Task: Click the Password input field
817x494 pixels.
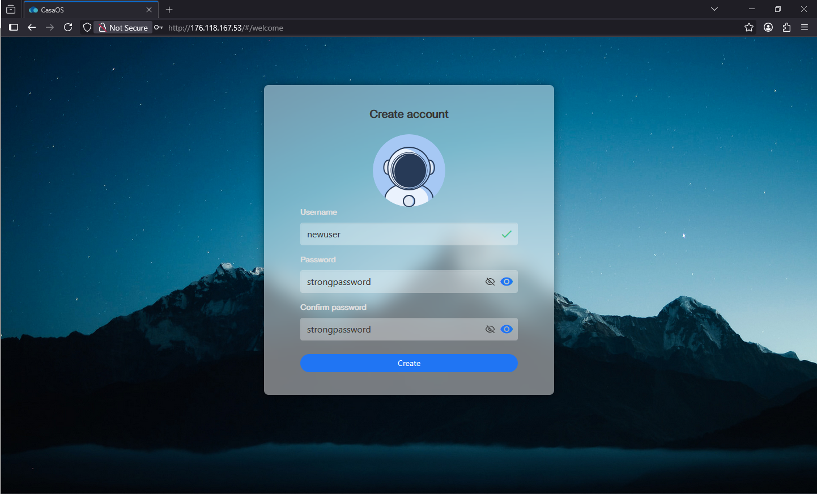Action: click(x=391, y=282)
